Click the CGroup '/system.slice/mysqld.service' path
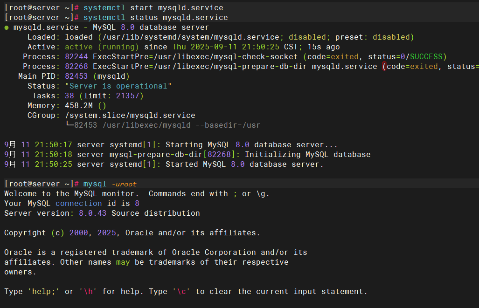The height and width of the screenshot is (308, 479). (130, 115)
